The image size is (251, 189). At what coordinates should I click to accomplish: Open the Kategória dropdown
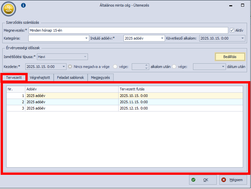point(87,38)
